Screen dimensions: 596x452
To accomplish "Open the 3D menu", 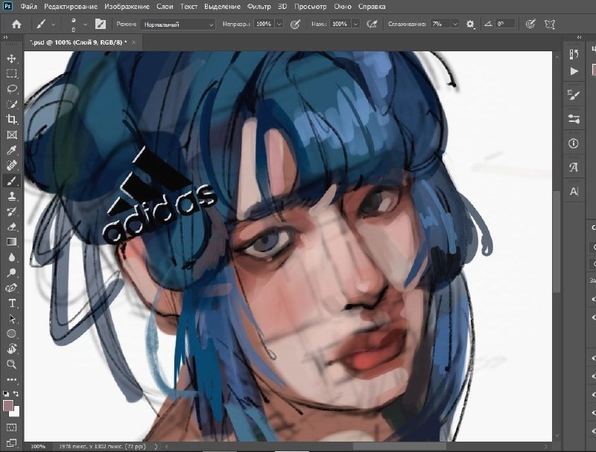I will 282,7.
